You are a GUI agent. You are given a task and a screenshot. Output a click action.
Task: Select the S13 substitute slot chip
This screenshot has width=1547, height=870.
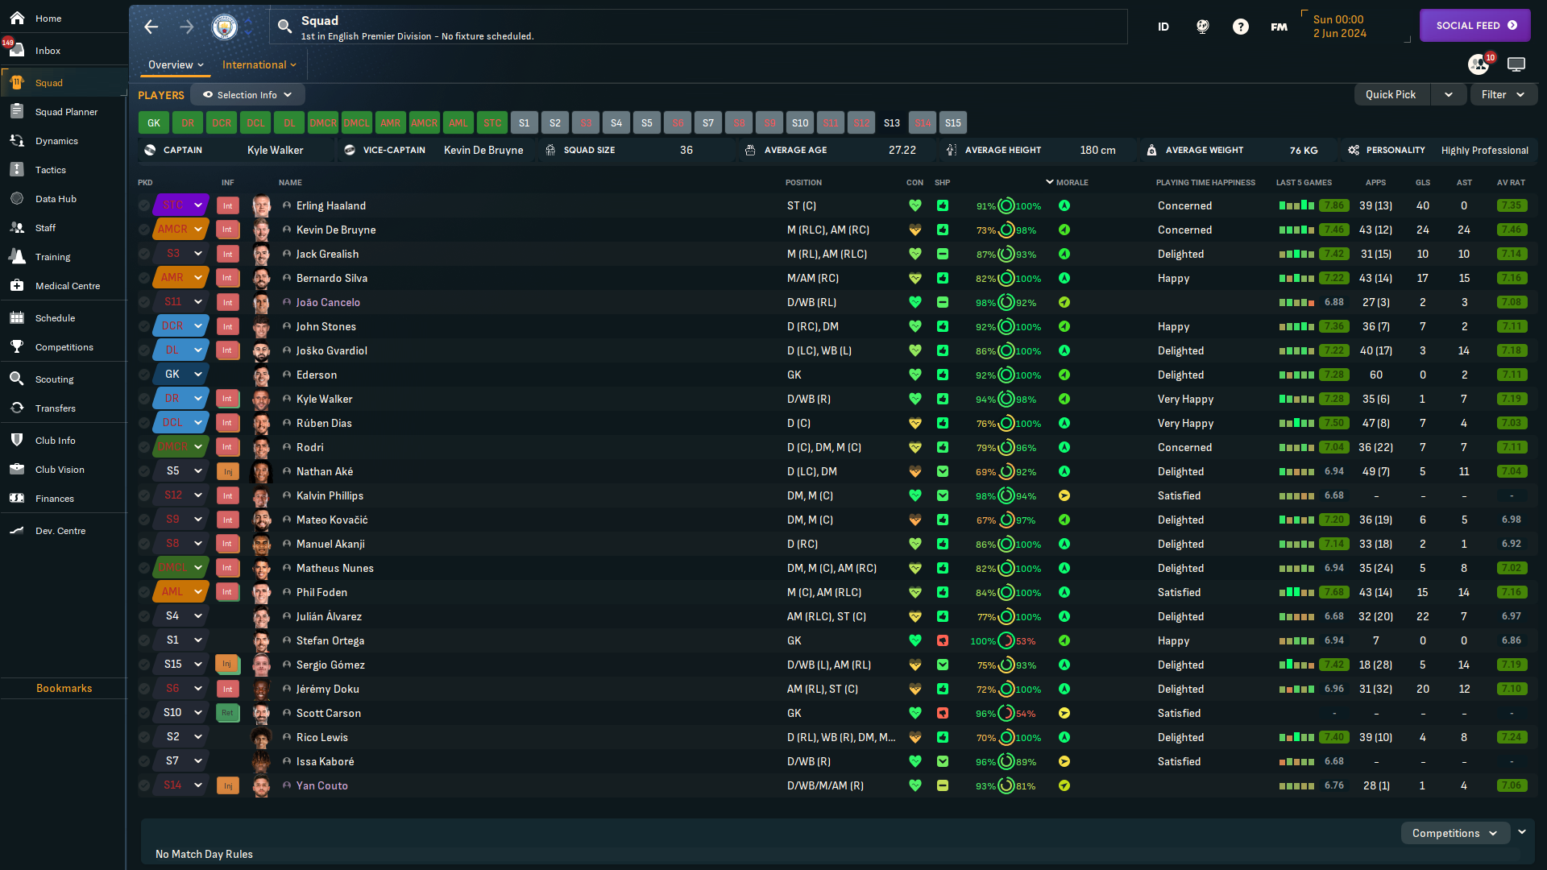coord(891,123)
